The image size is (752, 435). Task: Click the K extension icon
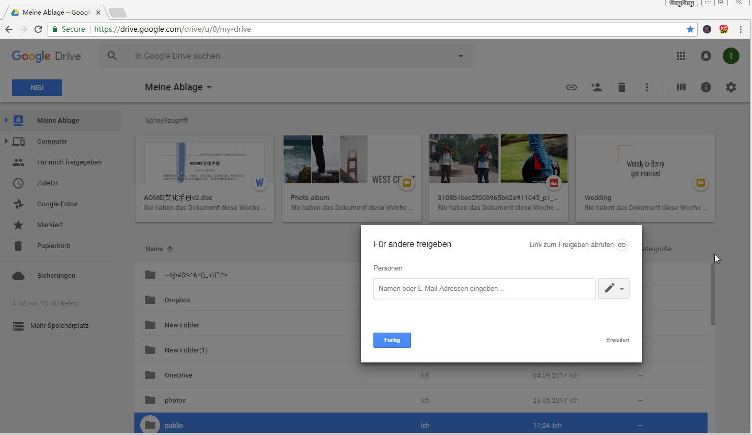[x=707, y=29]
